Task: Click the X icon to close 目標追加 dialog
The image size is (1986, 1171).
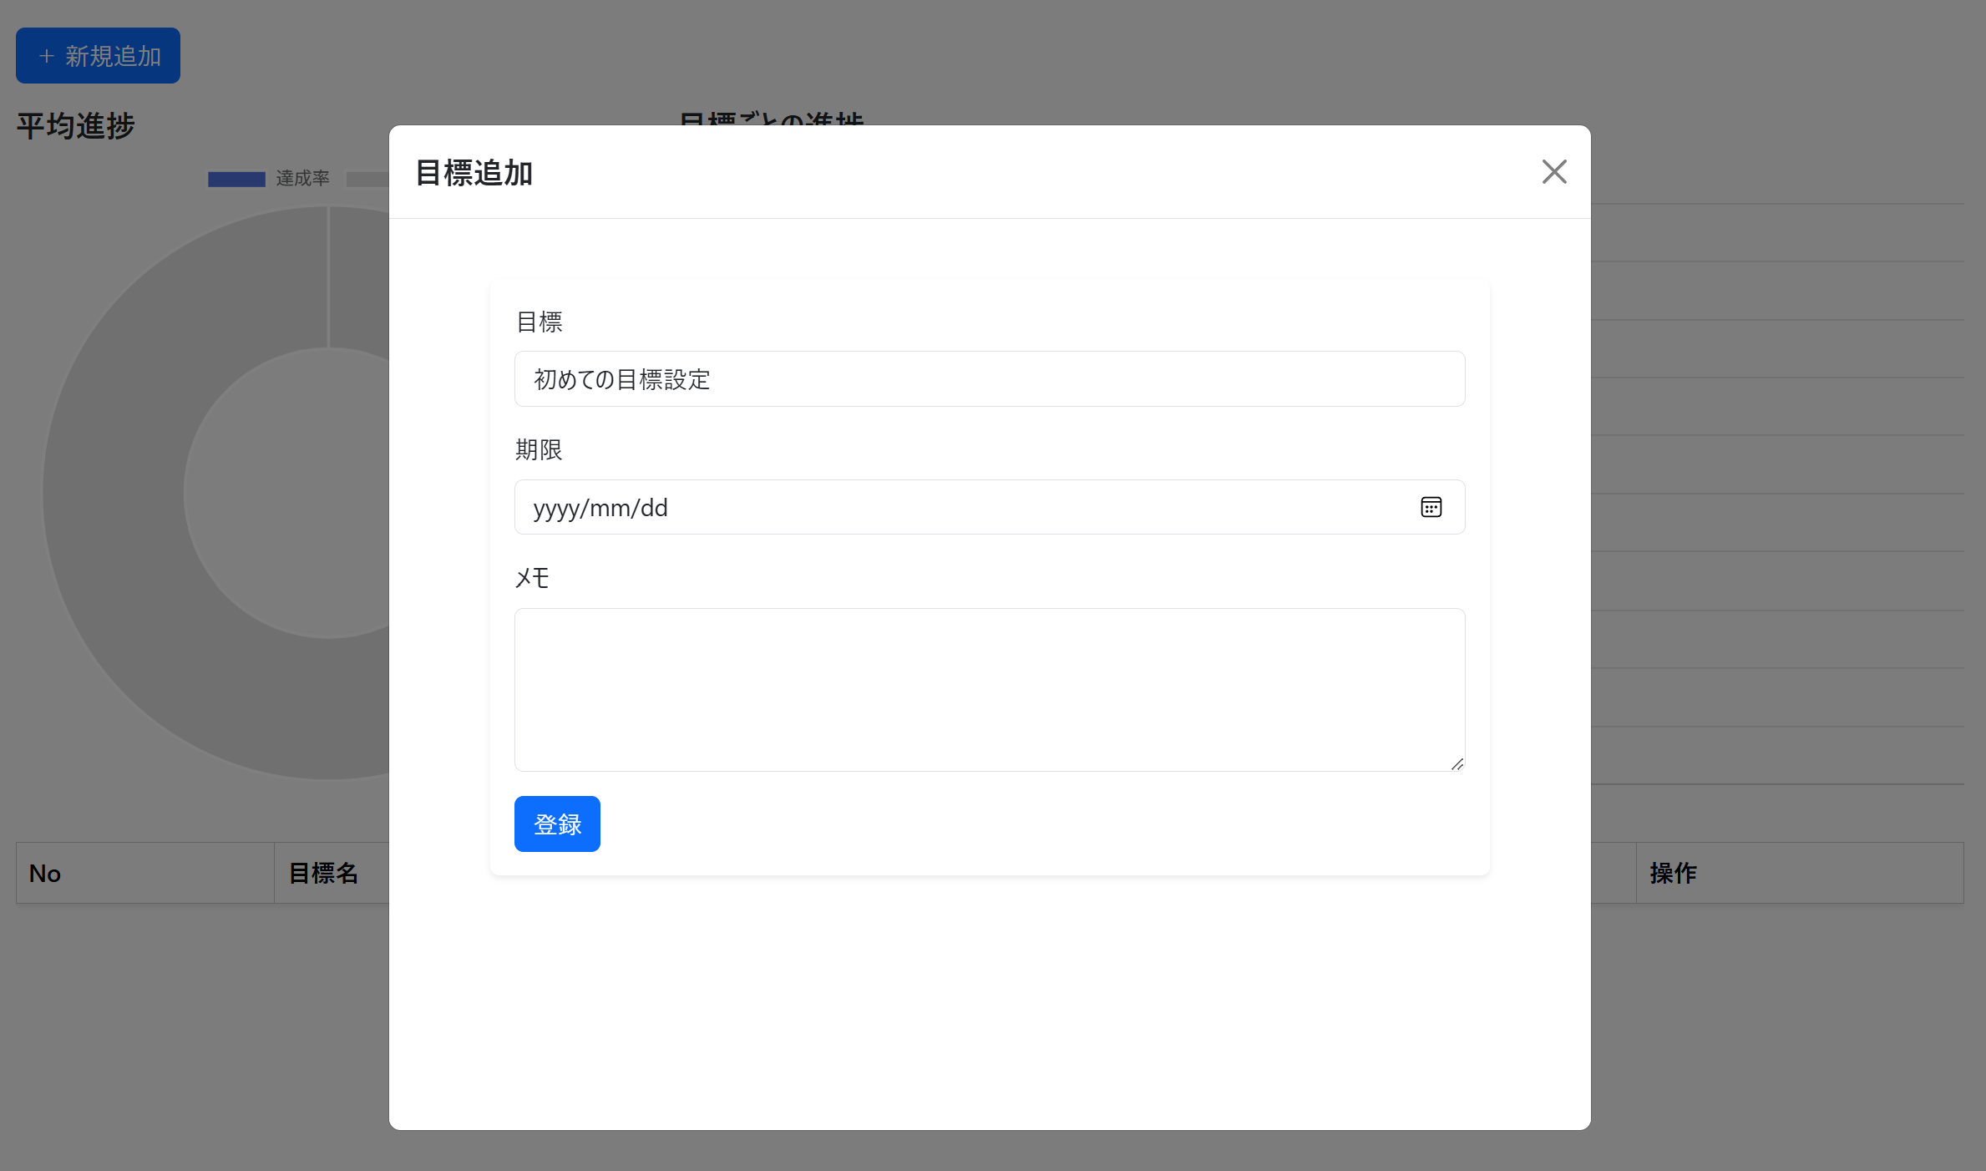Action: point(1553,172)
